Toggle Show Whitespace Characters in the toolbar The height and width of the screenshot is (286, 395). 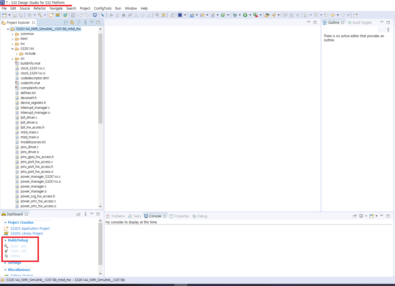pos(297,15)
